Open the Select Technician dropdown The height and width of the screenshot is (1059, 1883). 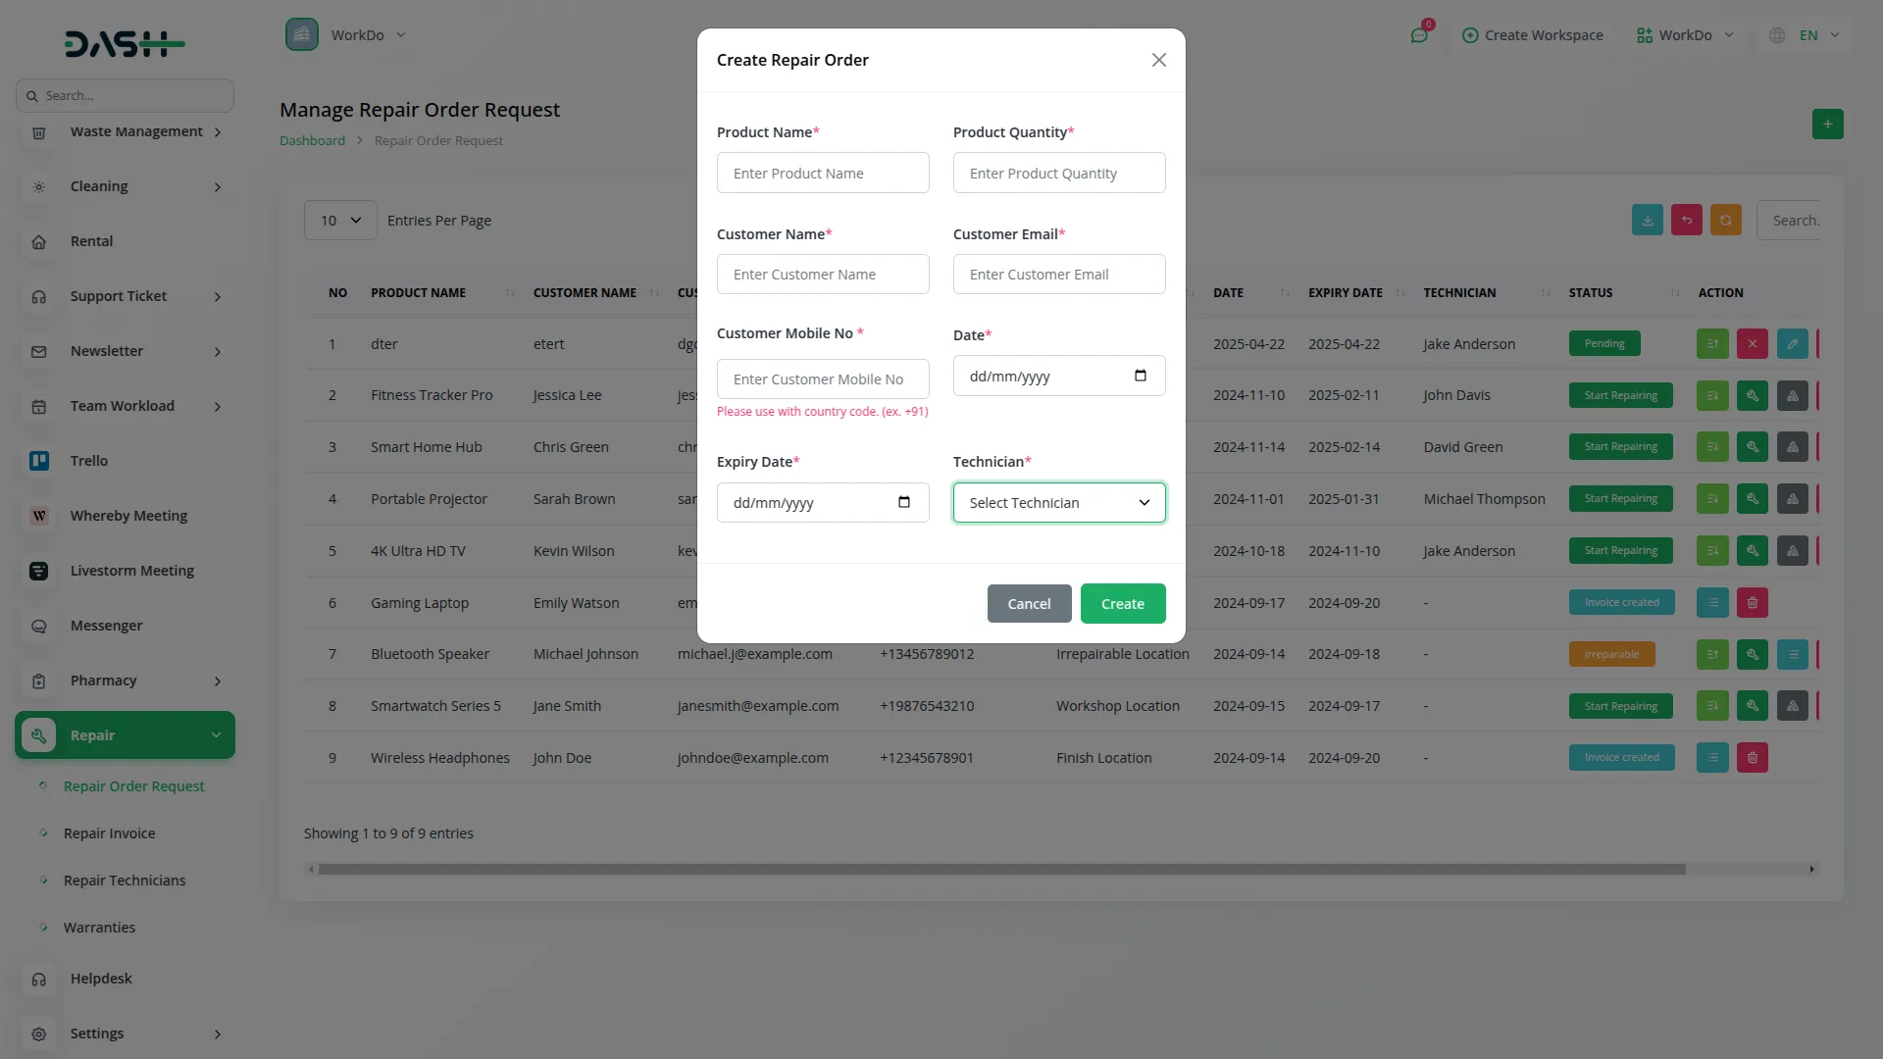click(1058, 503)
